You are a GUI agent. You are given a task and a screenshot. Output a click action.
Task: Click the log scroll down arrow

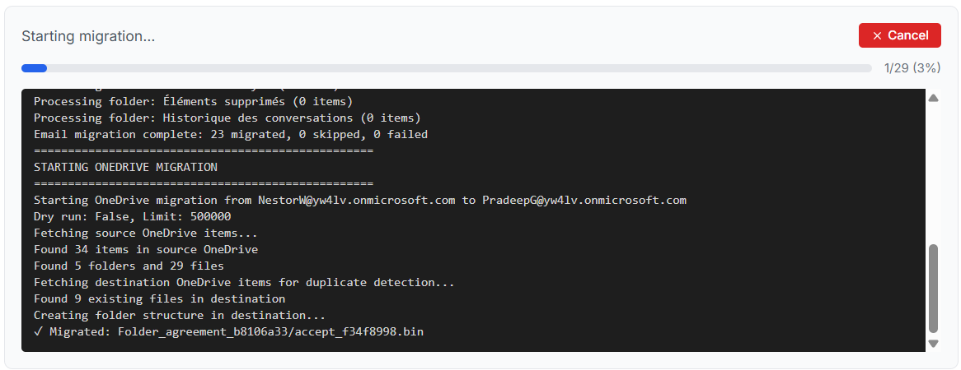[x=934, y=343]
